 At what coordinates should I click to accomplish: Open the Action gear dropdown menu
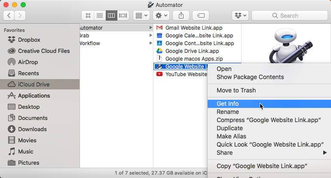161,15
